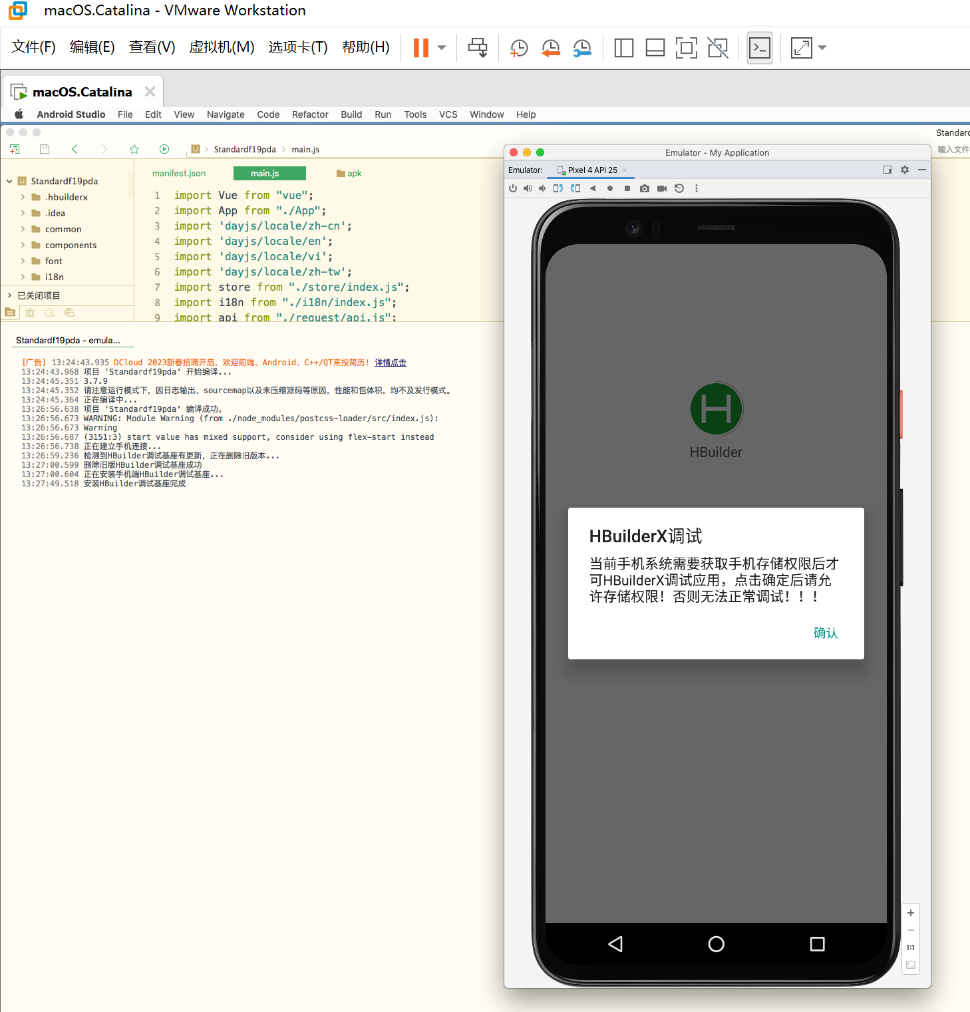Enter VMware full screen mode icon
970x1012 pixels.
687,47
